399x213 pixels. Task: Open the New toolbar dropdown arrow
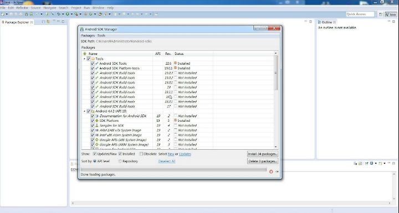[7, 14]
